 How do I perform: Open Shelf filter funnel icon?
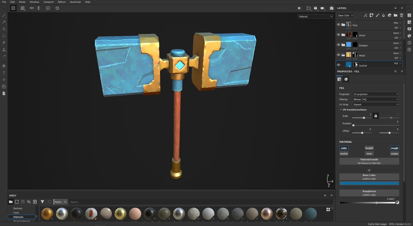pyautogui.click(x=42, y=202)
